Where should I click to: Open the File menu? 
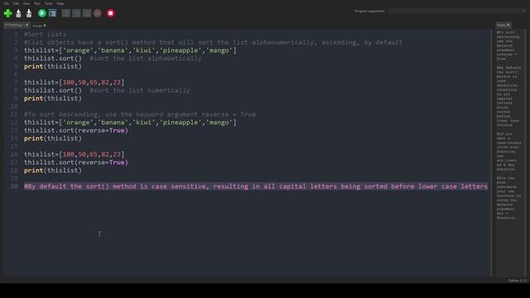coord(7,3)
